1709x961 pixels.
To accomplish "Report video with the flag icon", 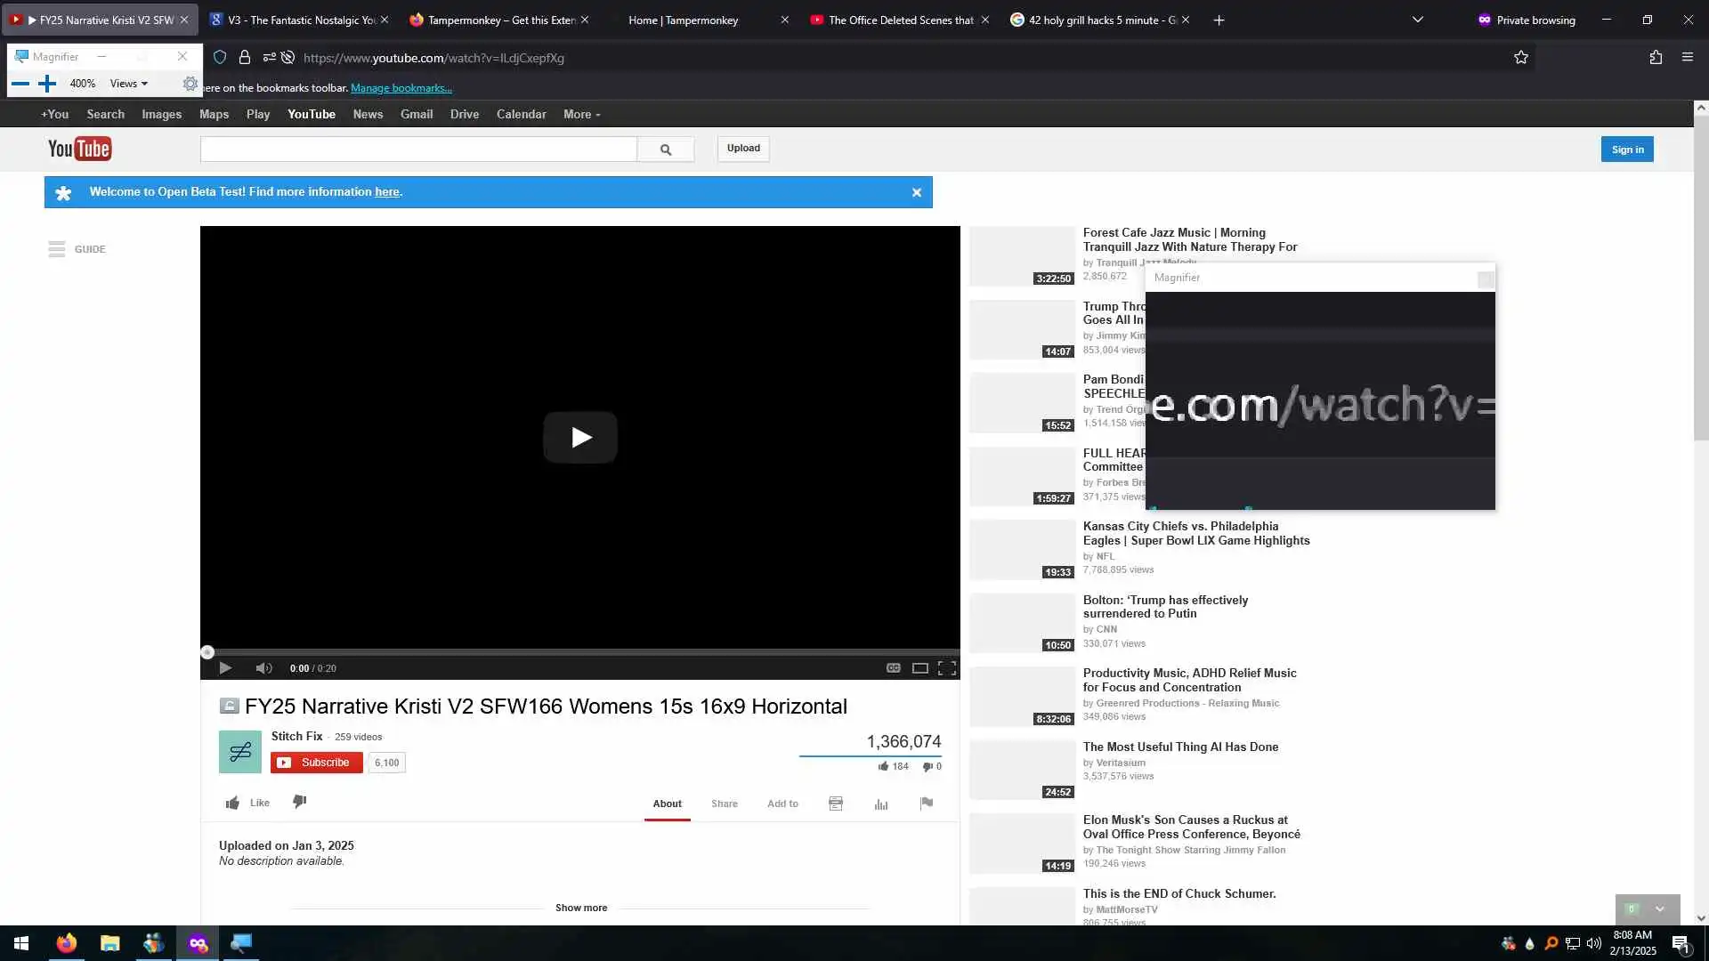I will coord(927,804).
